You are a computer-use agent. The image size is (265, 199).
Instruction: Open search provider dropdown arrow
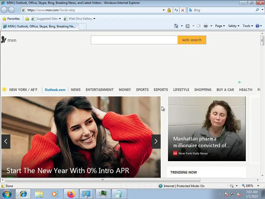tap(262, 10)
